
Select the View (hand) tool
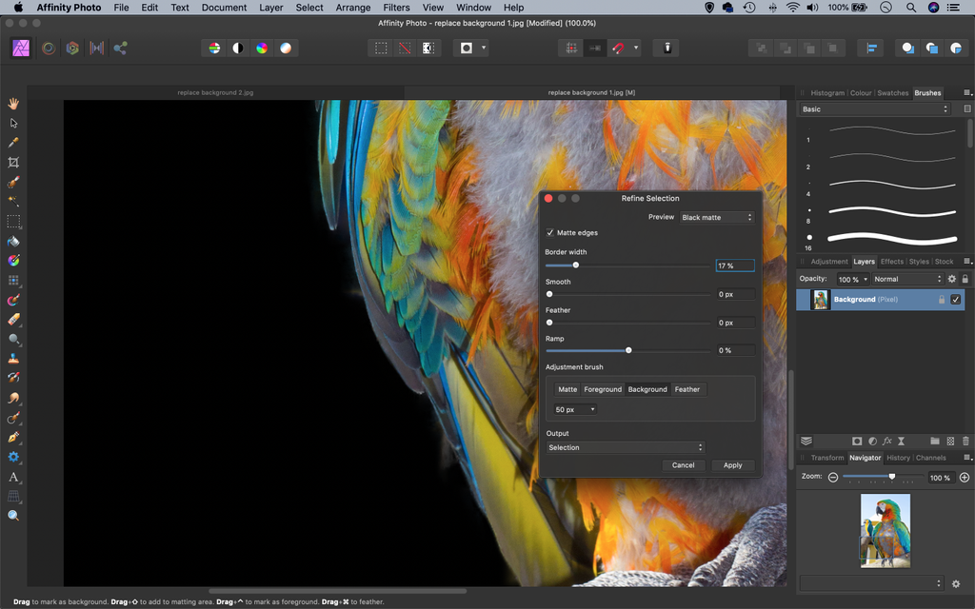(13, 104)
